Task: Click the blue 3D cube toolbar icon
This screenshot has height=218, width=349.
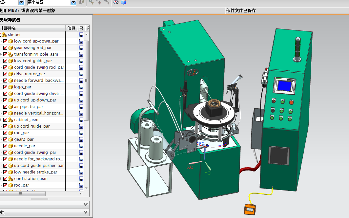Action: (123, 2)
